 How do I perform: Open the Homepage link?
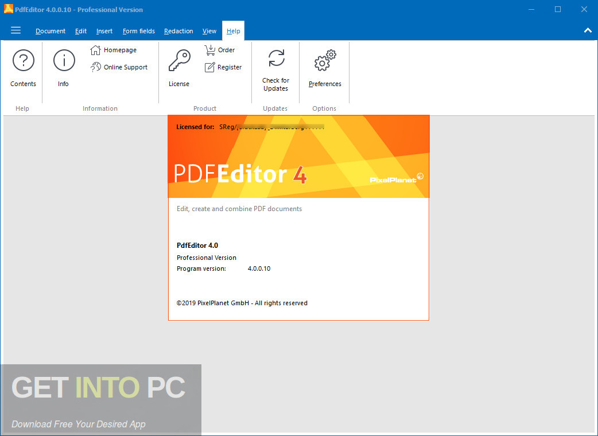tap(113, 50)
